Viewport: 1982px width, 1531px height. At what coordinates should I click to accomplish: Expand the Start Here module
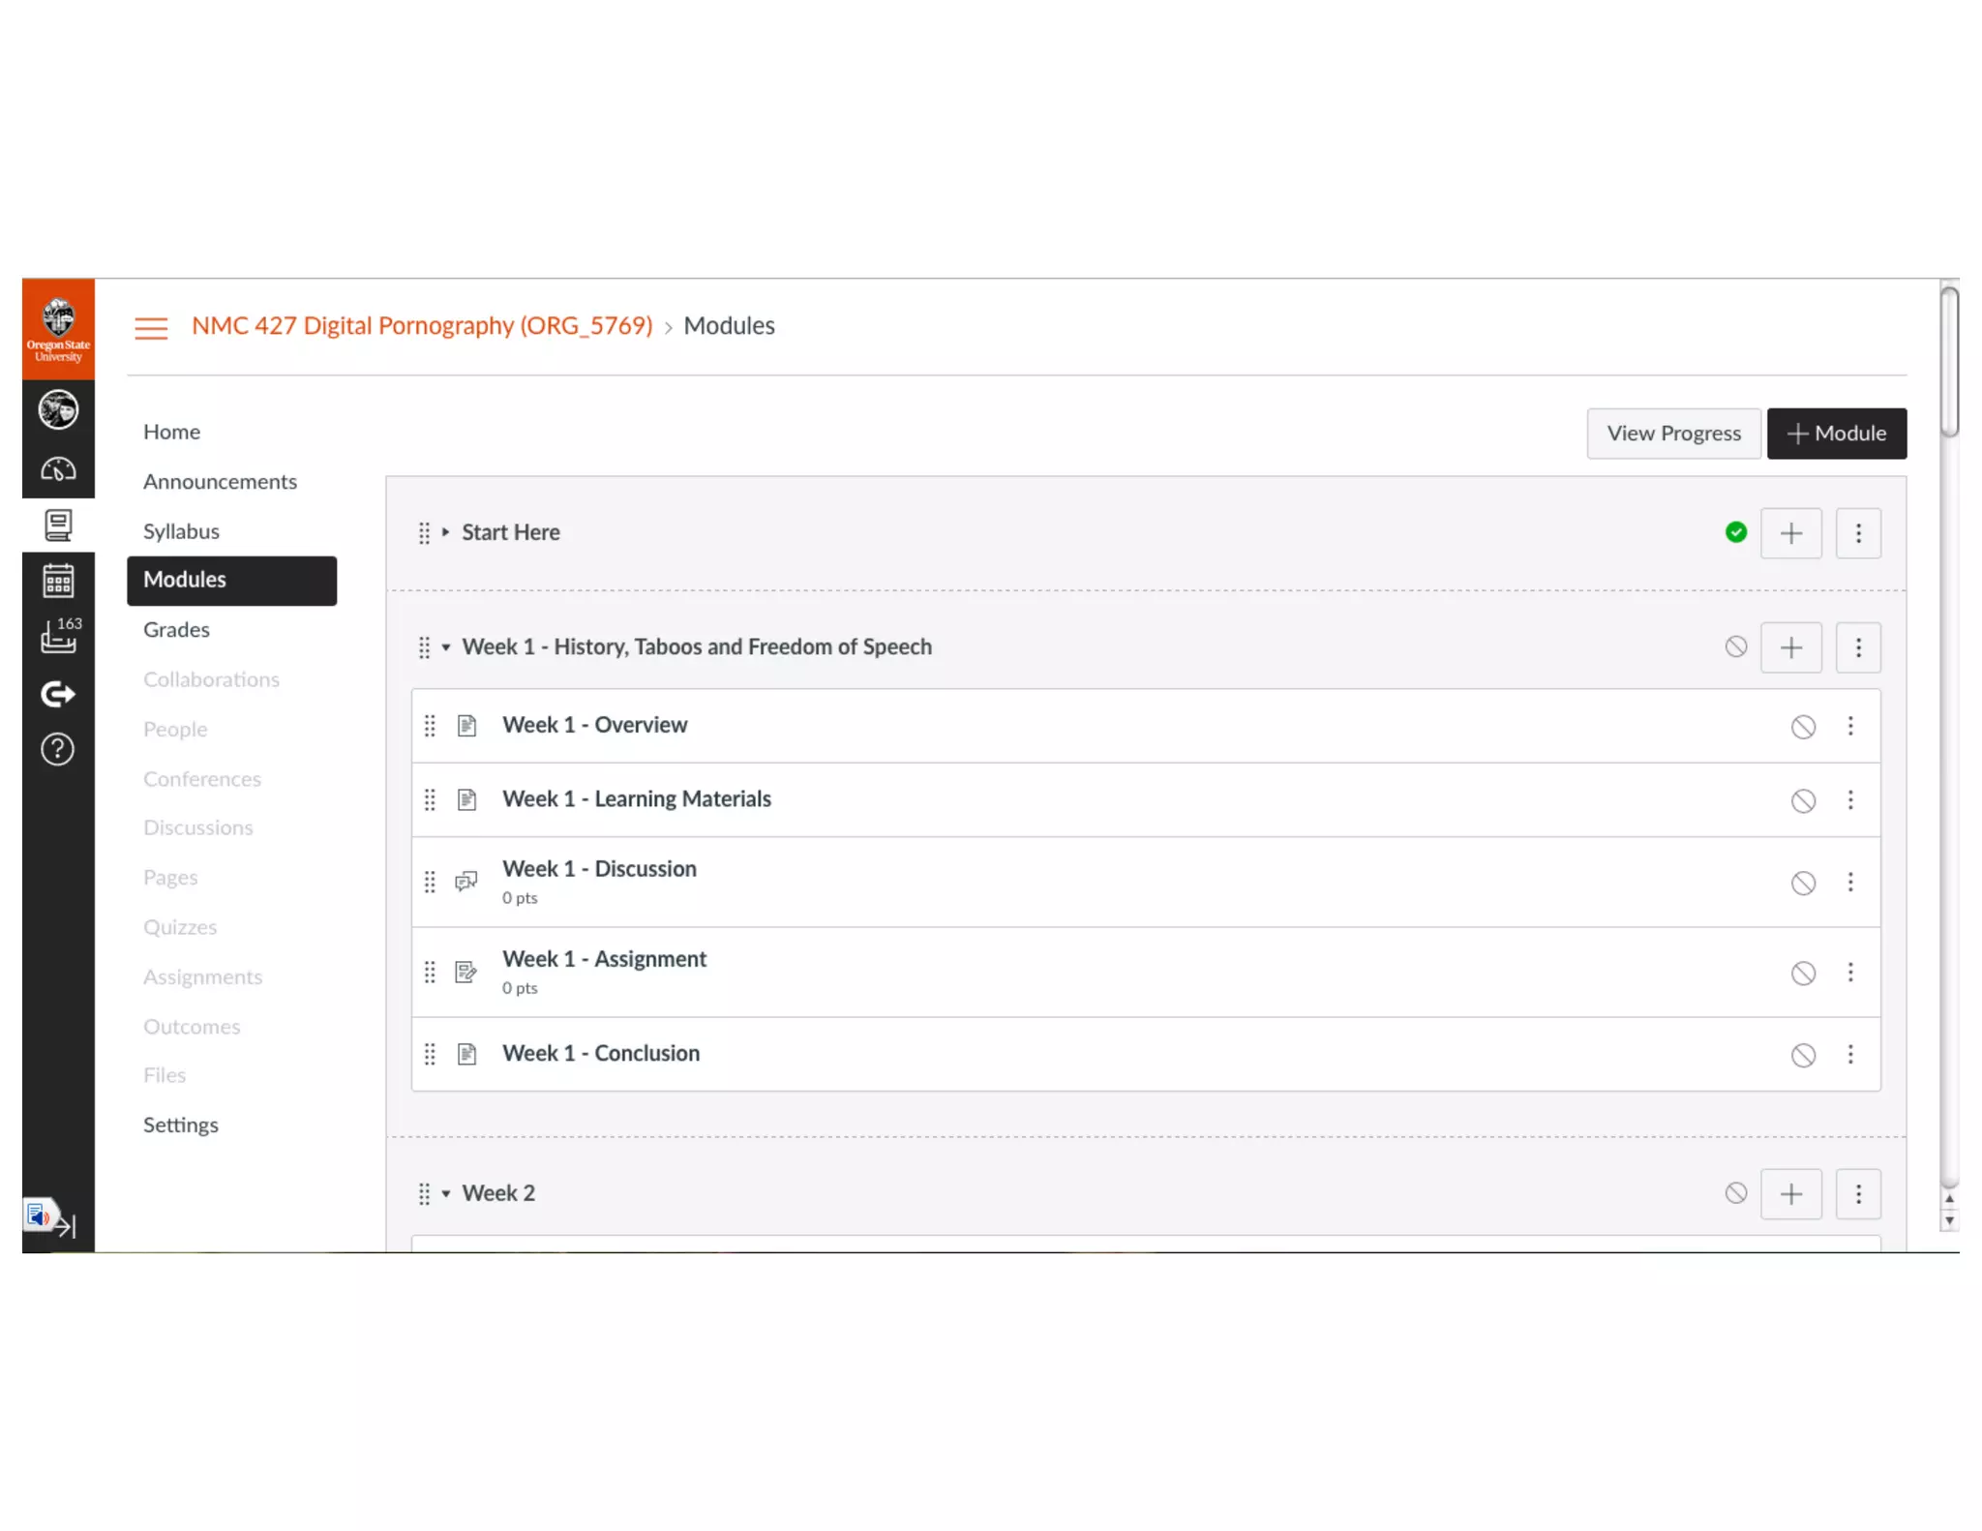(445, 532)
